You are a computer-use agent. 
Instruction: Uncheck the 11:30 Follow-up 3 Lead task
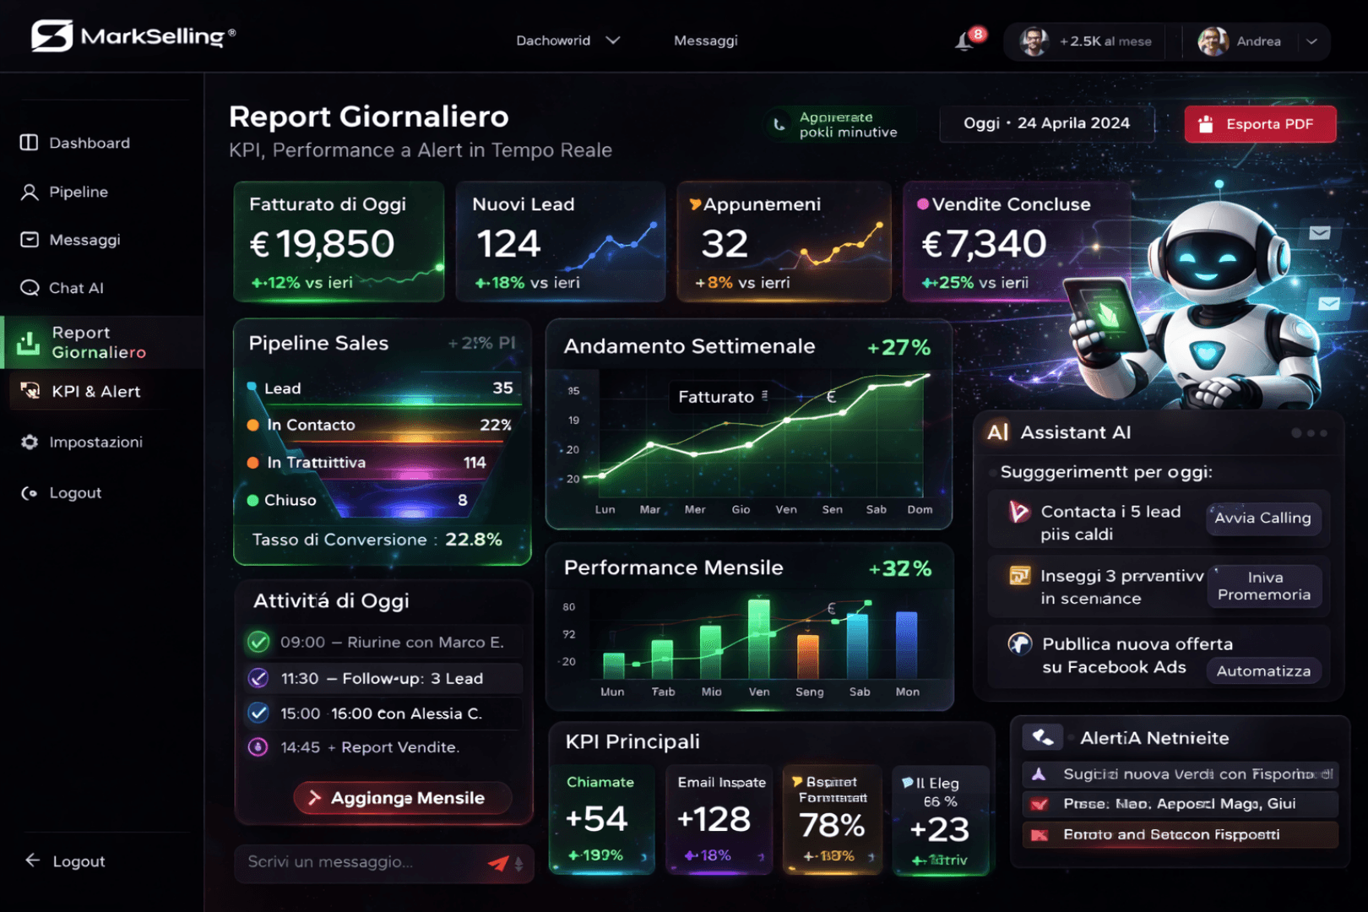click(x=259, y=677)
